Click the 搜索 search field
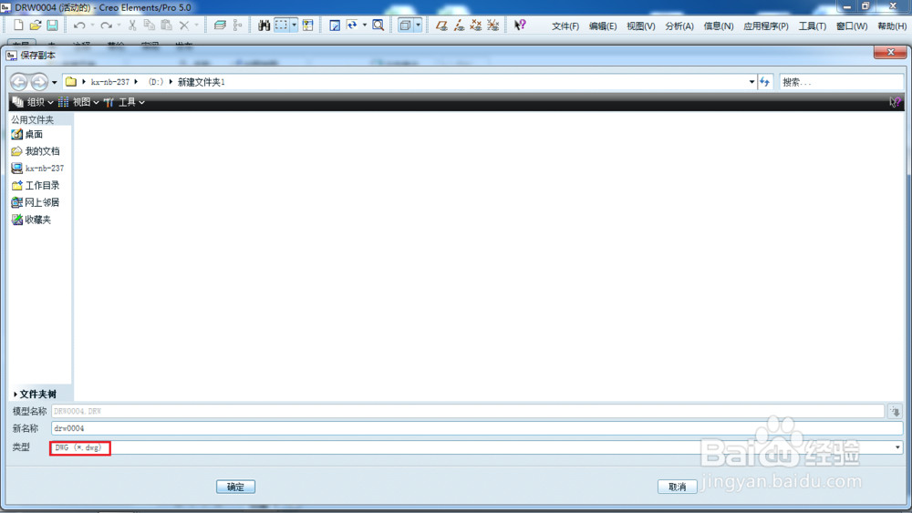The height and width of the screenshot is (513, 912). tap(842, 82)
